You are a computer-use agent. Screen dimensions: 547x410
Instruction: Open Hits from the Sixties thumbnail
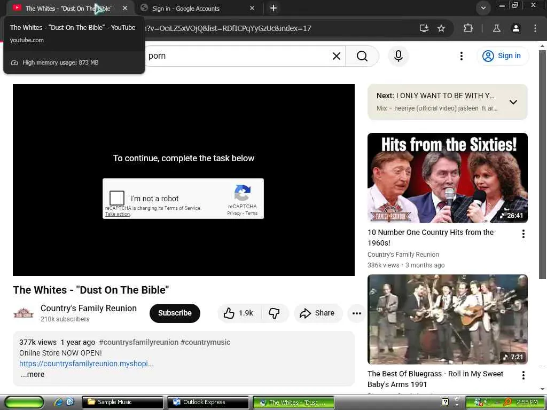(448, 178)
